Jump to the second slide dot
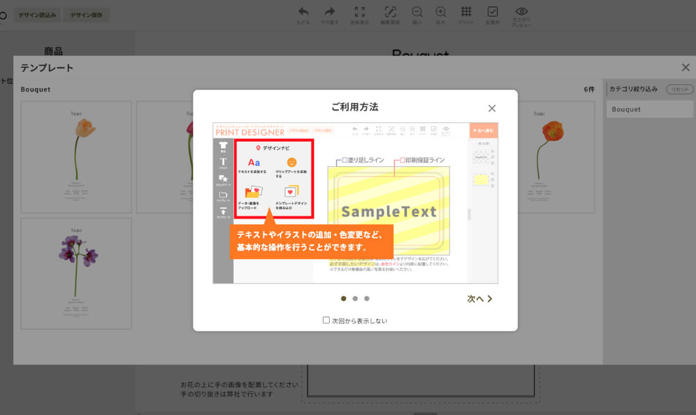This screenshot has height=415, width=696. coord(355,298)
